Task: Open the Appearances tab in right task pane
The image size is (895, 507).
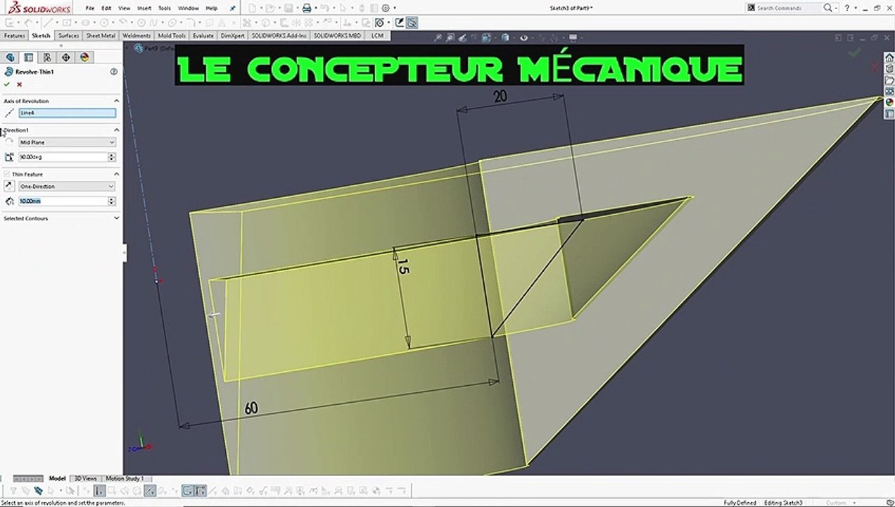Action: point(889,101)
